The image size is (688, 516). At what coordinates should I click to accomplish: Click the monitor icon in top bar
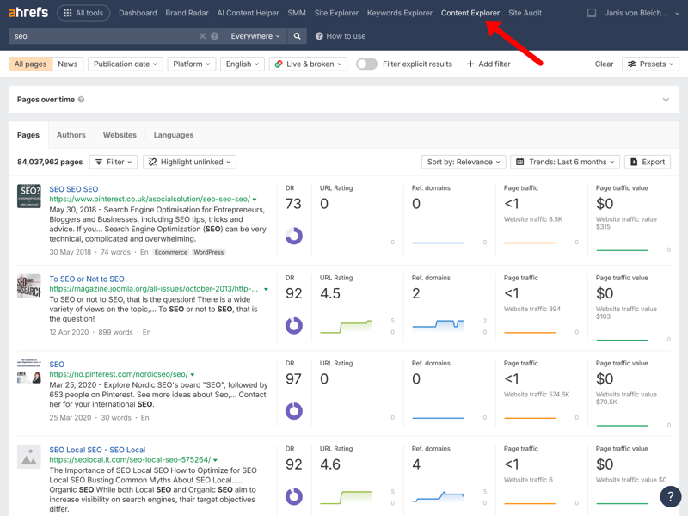coord(592,13)
